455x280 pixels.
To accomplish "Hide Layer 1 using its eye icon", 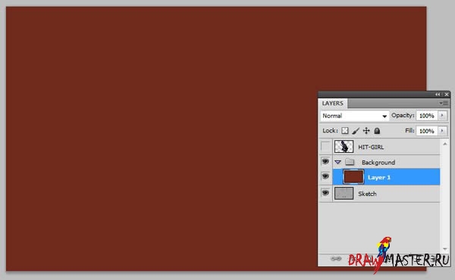I will 325,176.
